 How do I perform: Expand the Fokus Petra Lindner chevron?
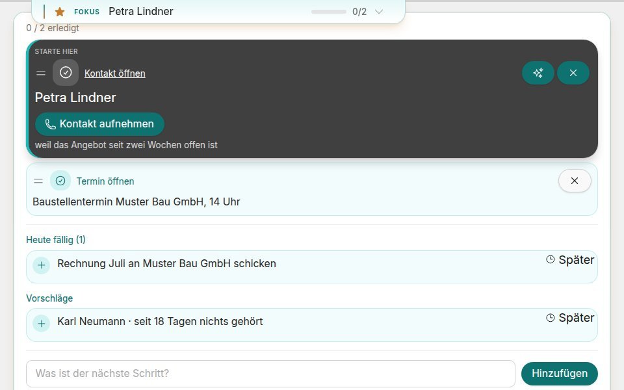click(379, 12)
